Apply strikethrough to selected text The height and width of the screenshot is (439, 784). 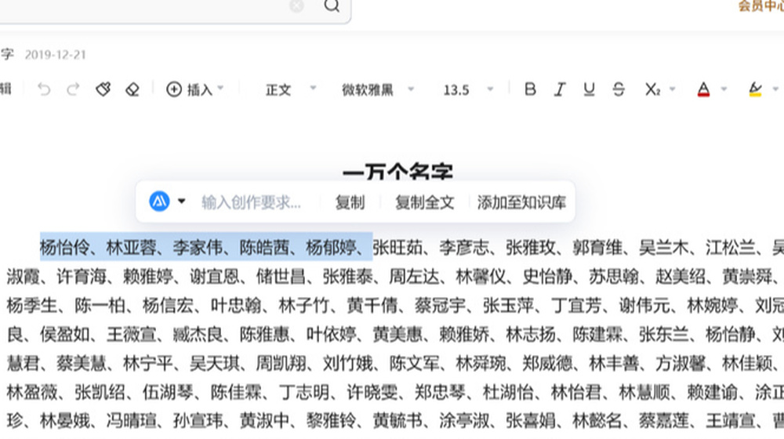pyautogui.click(x=619, y=89)
